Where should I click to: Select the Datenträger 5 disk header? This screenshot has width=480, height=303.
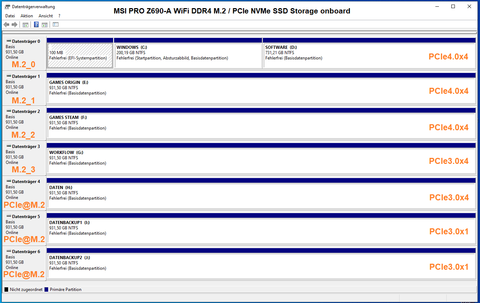(24, 228)
